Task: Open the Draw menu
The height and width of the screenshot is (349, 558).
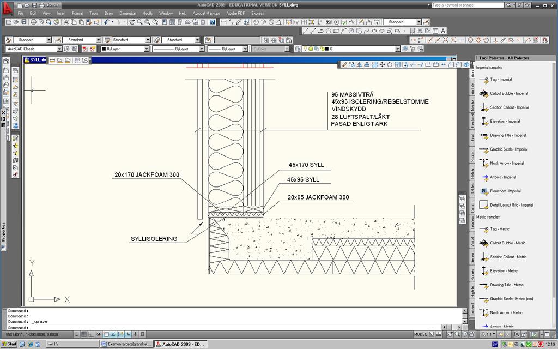Action: pyautogui.click(x=108, y=13)
